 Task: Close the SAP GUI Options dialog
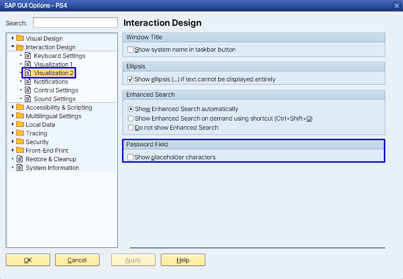coord(397,6)
